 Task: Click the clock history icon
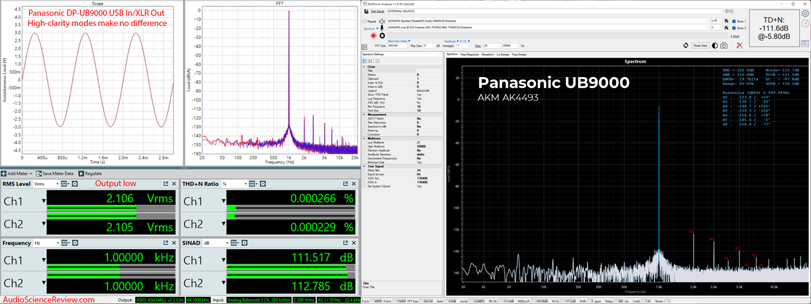(x=805, y=24)
